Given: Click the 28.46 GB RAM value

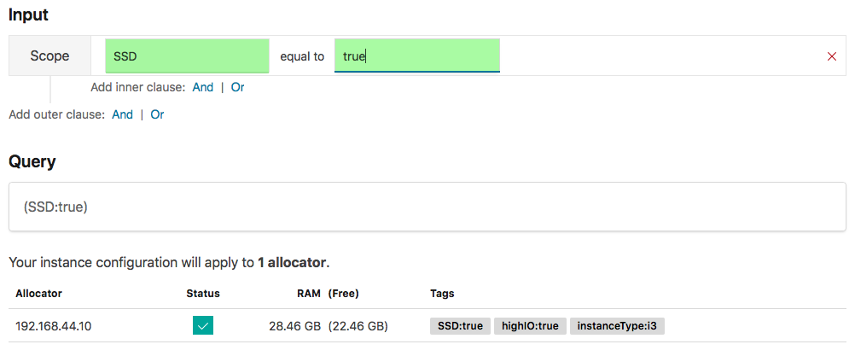Looking at the screenshot, I should 294,325.
